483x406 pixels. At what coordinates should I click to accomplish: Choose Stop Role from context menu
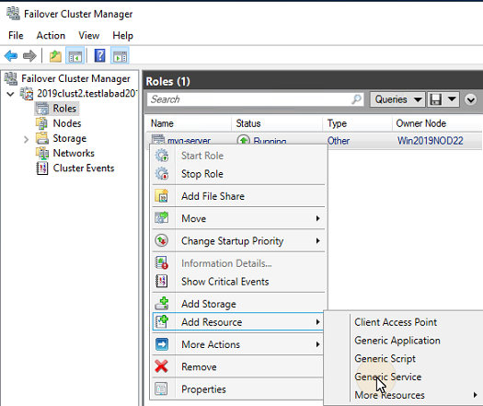click(239, 174)
